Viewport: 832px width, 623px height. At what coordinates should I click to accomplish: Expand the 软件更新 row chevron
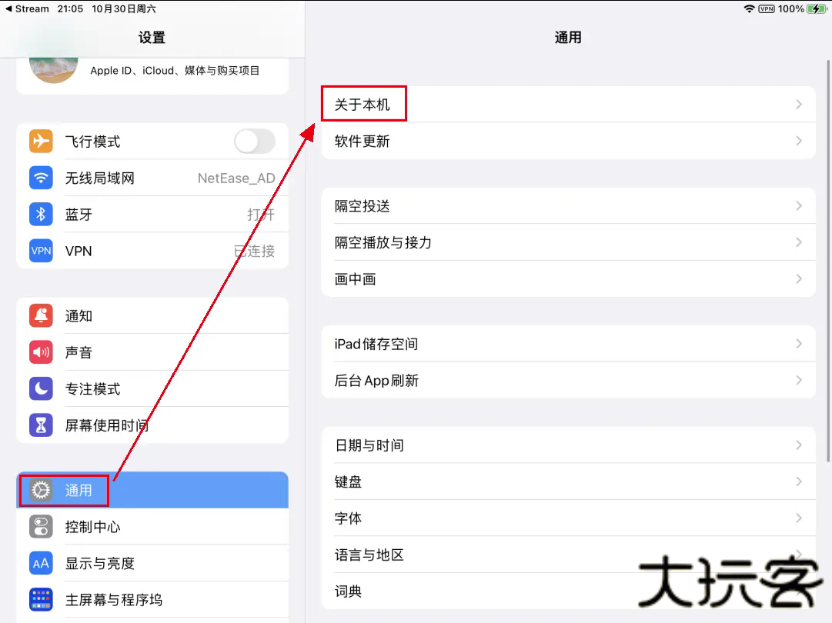800,141
